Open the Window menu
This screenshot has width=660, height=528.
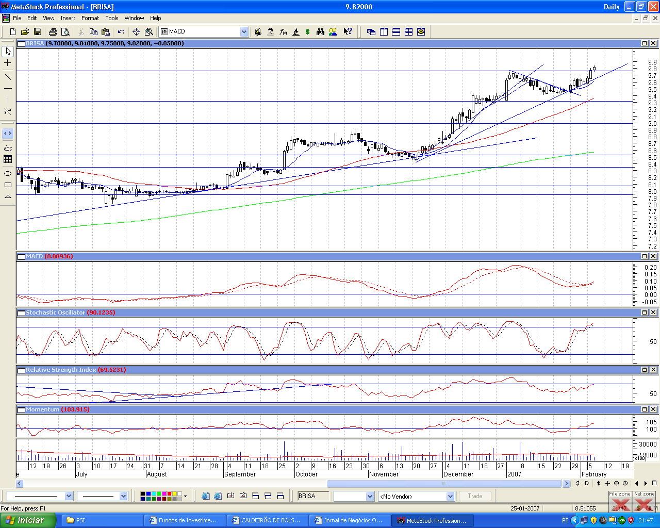tap(135, 18)
